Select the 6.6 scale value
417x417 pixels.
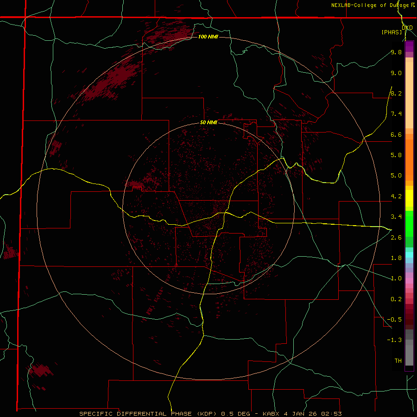396,134
